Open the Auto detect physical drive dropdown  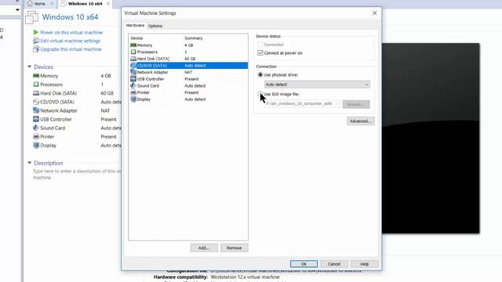317,85
